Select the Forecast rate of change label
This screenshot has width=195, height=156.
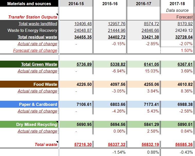(x=35, y=50)
